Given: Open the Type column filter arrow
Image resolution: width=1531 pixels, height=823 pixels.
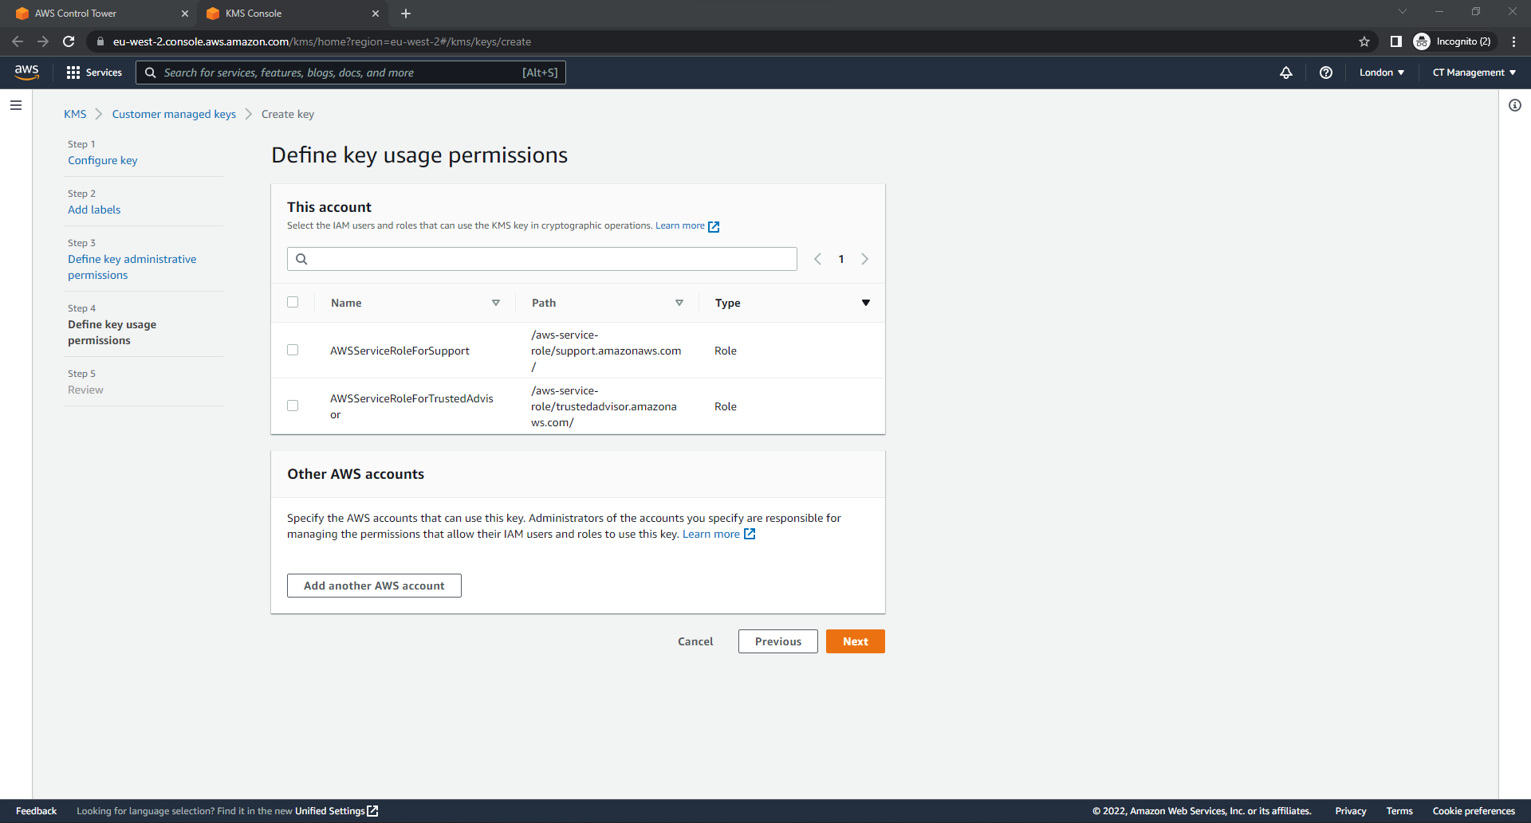Looking at the screenshot, I should (x=866, y=303).
